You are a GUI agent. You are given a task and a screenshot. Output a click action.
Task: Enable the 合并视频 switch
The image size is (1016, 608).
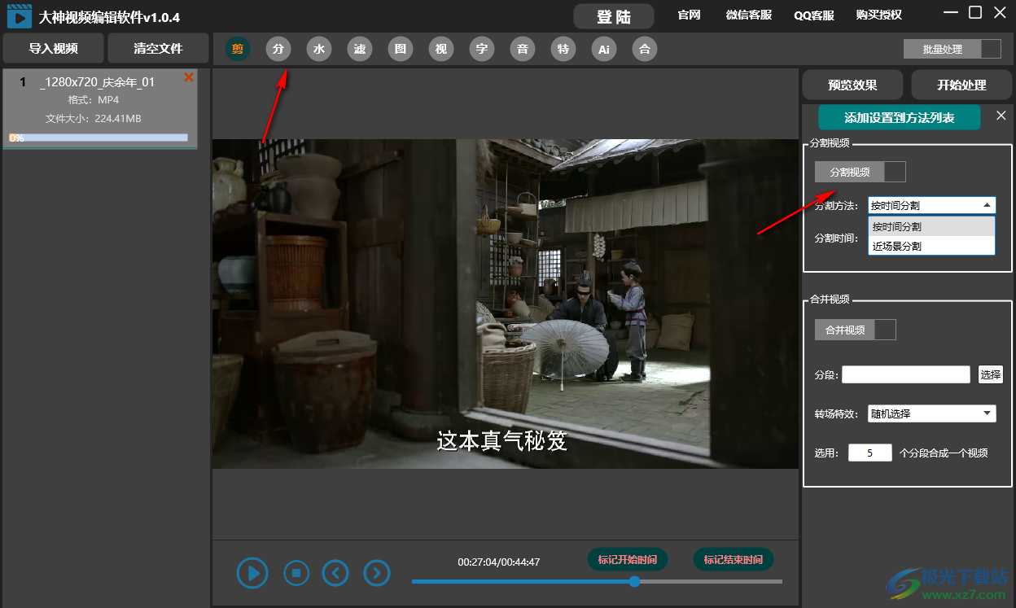856,330
